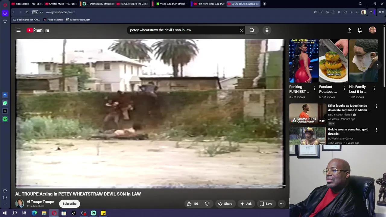
Task: Open the Ranking FUNNIEST short thumbnail
Action: click(304, 61)
